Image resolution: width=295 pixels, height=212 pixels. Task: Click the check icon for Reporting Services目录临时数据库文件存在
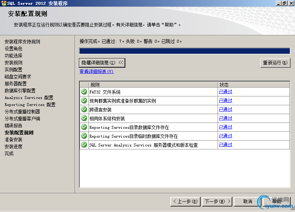84,136
